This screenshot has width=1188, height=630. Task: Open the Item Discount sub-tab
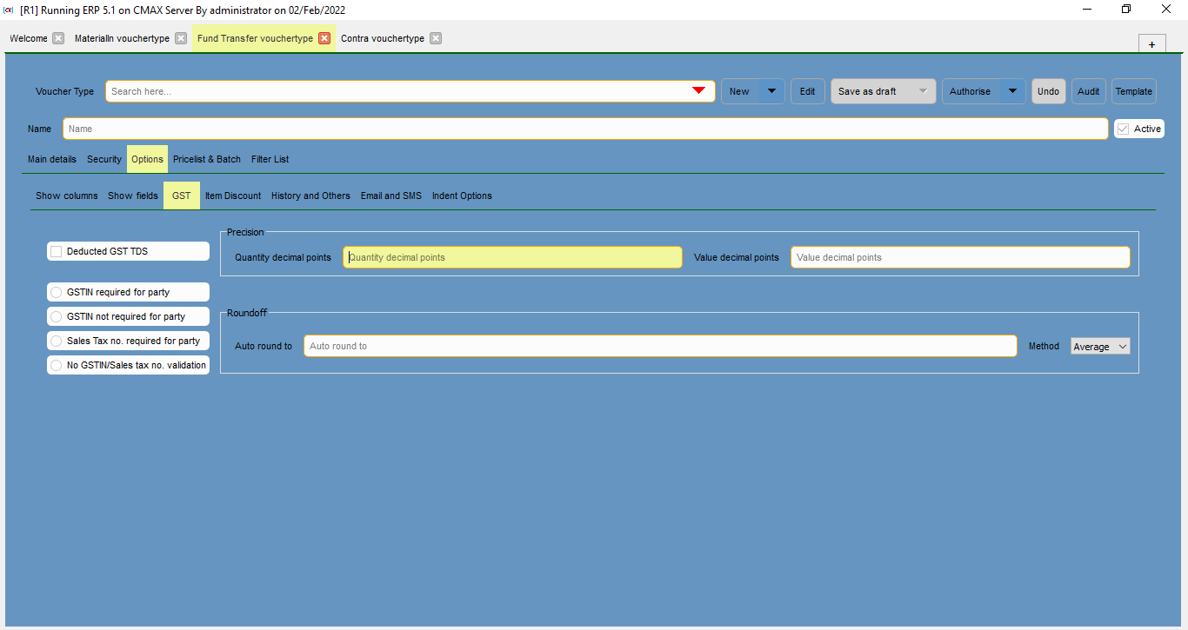(x=233, y=196)
